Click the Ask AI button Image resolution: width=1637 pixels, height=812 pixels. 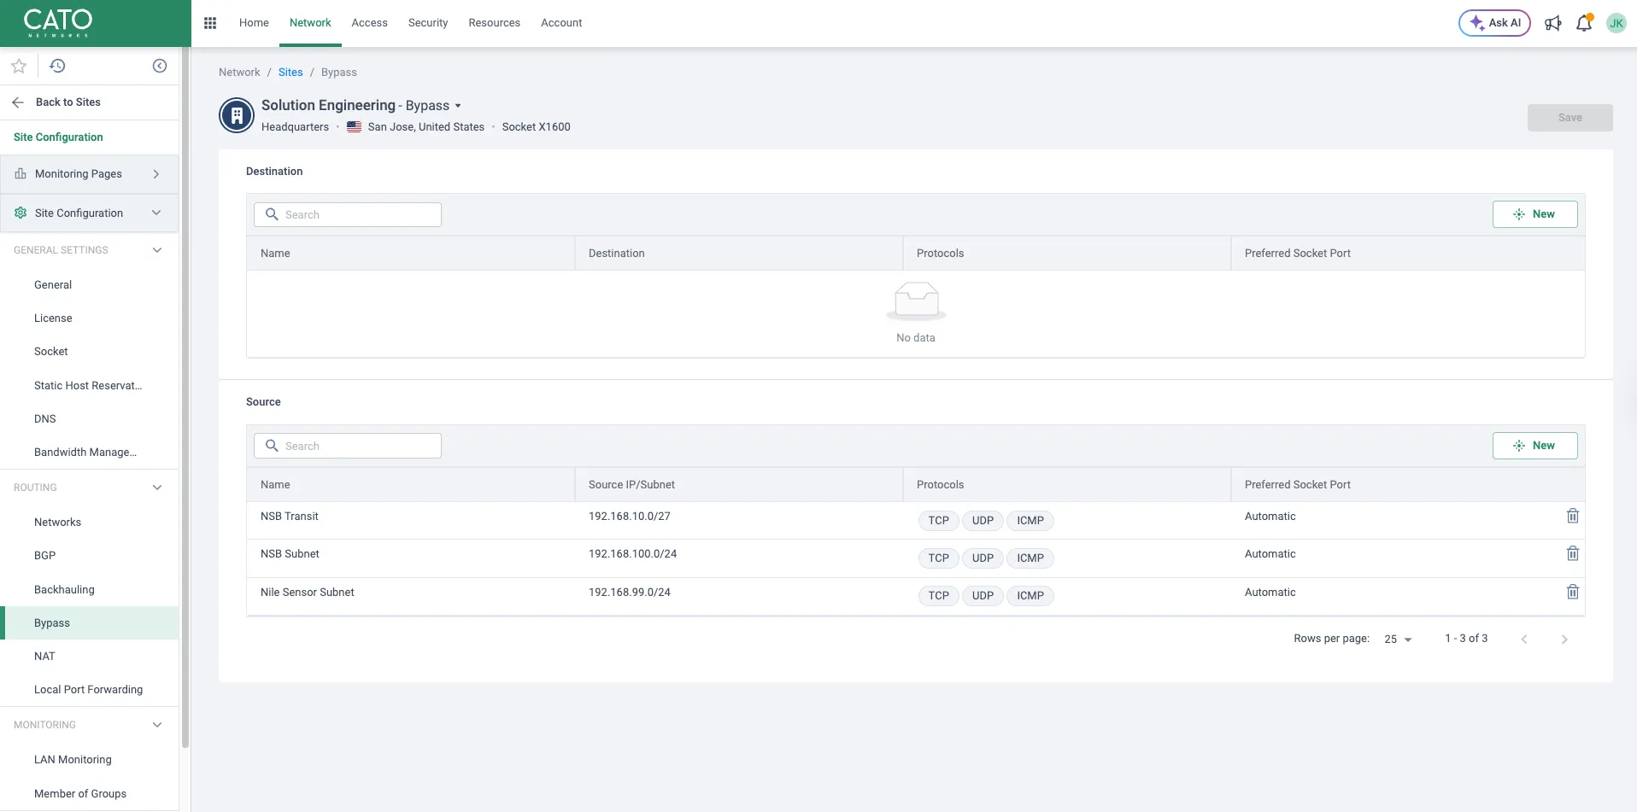pos(1494,23)
